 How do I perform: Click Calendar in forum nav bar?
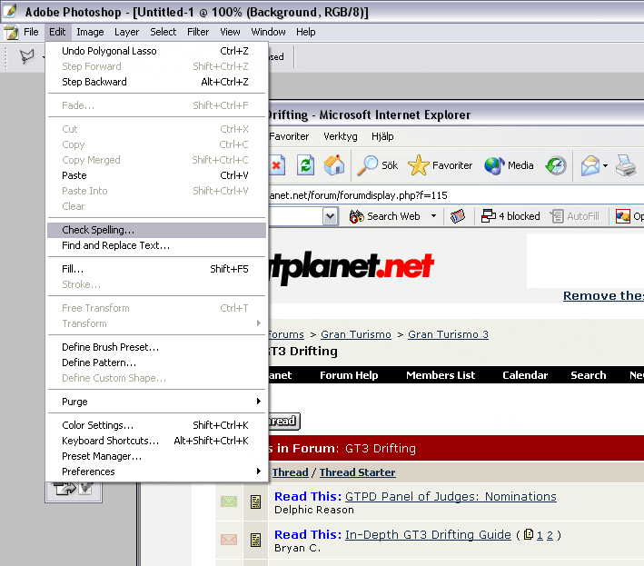coord(525,375)
